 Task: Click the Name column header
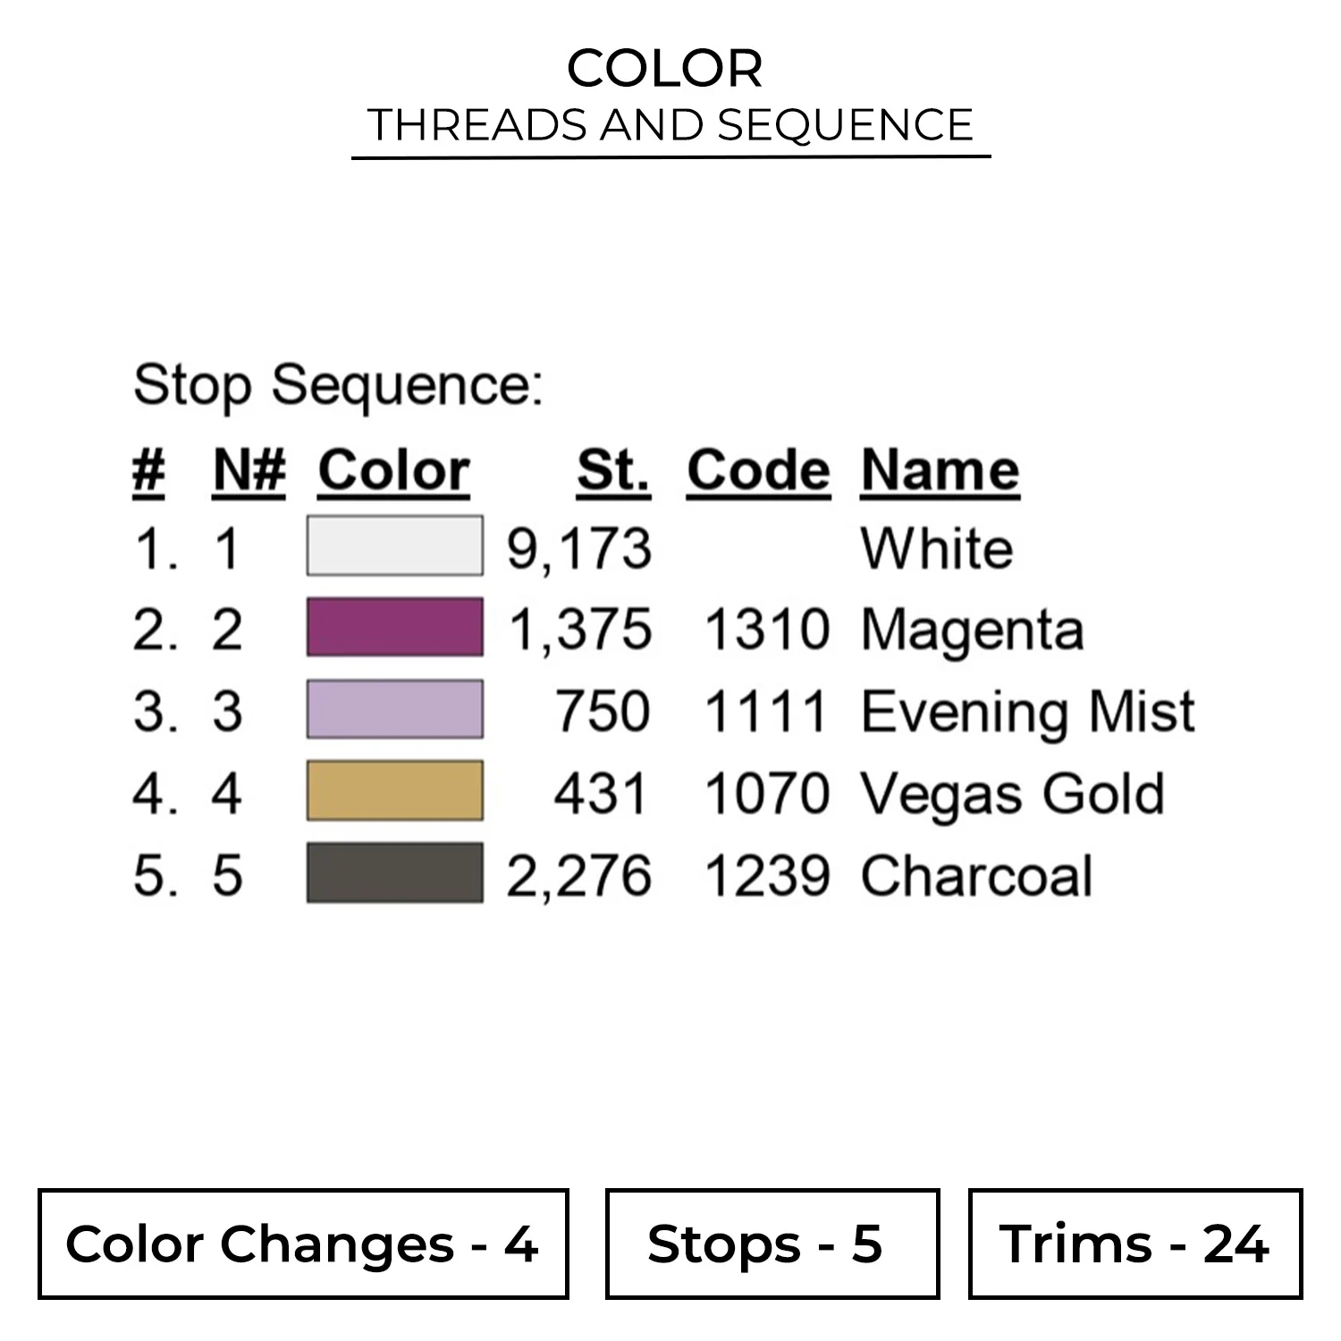point(940,470)
